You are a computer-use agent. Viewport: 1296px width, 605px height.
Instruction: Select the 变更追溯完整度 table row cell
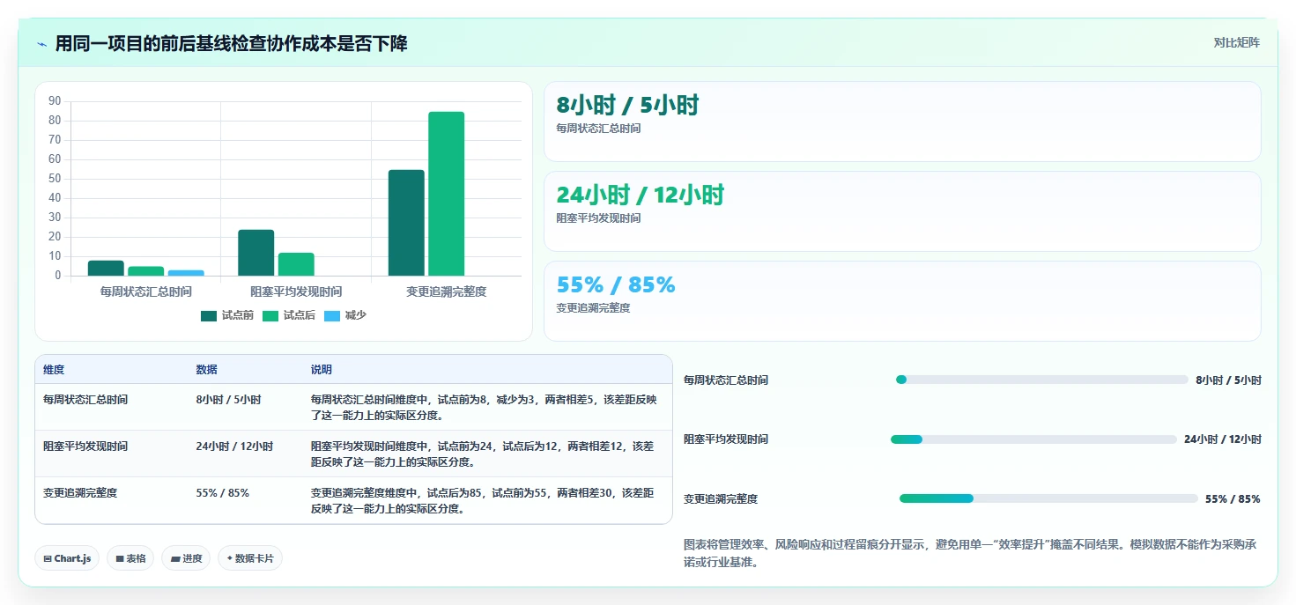[80, 493]
